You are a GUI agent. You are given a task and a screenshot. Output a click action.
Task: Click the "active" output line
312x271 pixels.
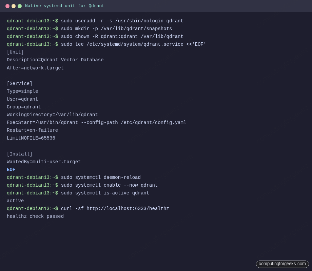coord(15,201)
